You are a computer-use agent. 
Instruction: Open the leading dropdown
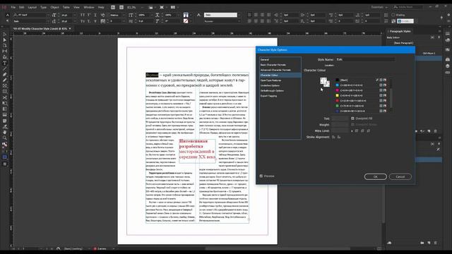coord(74,21)
